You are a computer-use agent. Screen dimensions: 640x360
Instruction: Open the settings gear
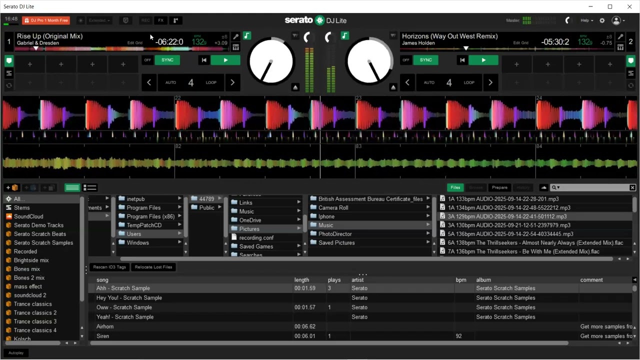point(602,20)
